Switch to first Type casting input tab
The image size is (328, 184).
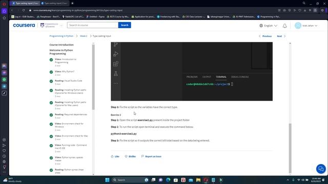pos(25,4)
